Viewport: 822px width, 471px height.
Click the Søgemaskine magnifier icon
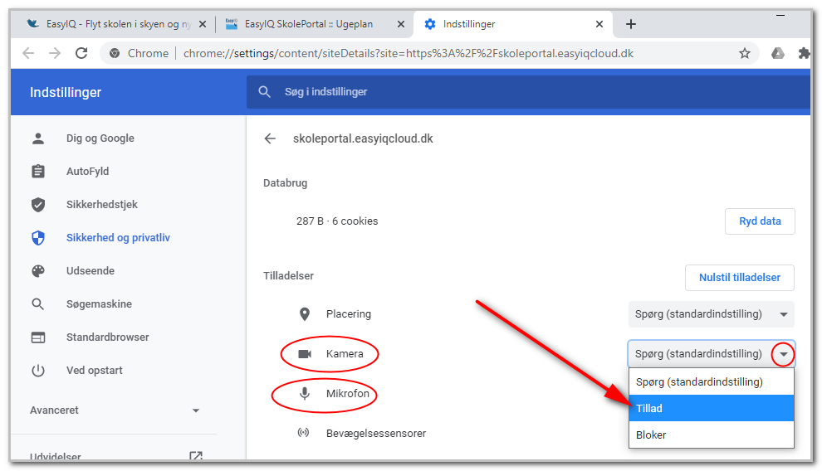[37, 304]
